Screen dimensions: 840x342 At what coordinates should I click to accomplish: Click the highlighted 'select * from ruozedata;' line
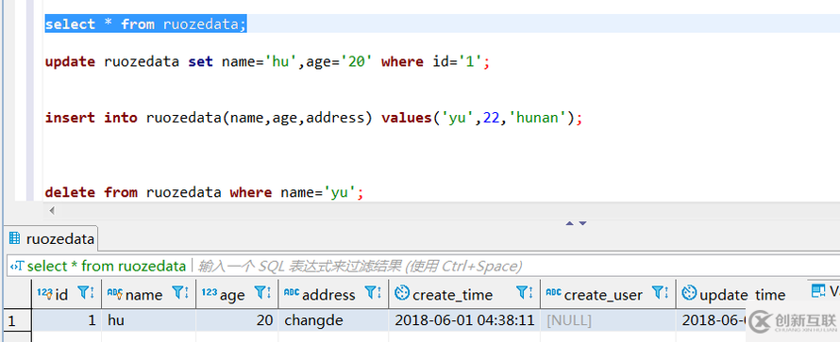(x=145, y=24)
